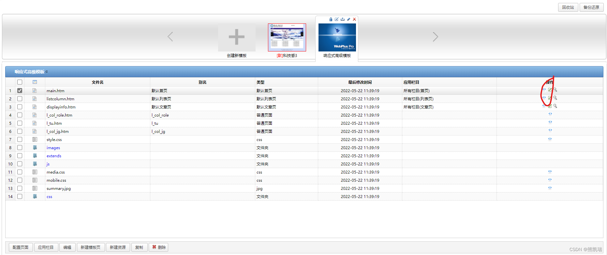
Task: Select the l_tu.htm checkbox
Action: tap(20, 123)
